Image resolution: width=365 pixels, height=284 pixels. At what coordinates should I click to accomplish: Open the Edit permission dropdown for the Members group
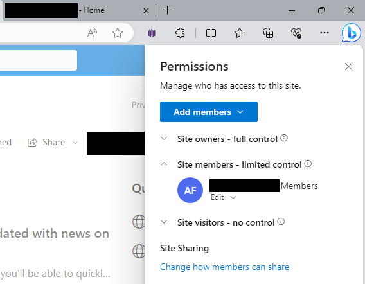(224, 197)
